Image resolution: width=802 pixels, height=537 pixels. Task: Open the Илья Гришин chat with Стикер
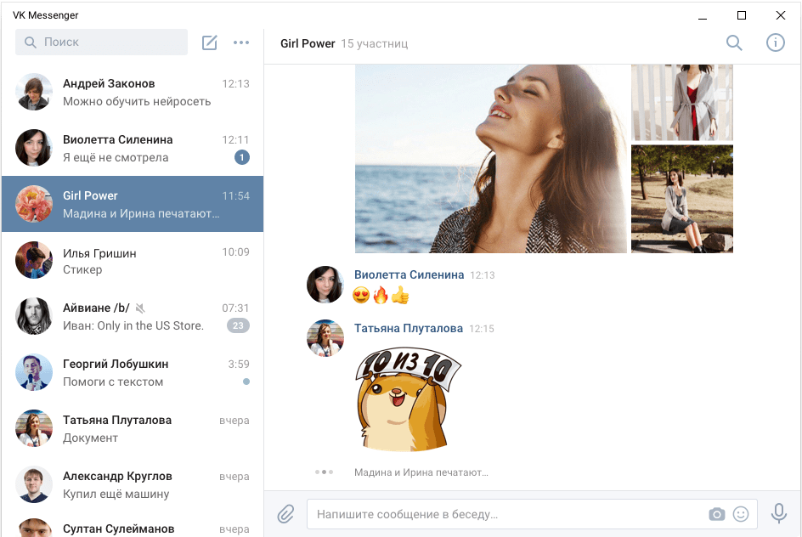133,260
